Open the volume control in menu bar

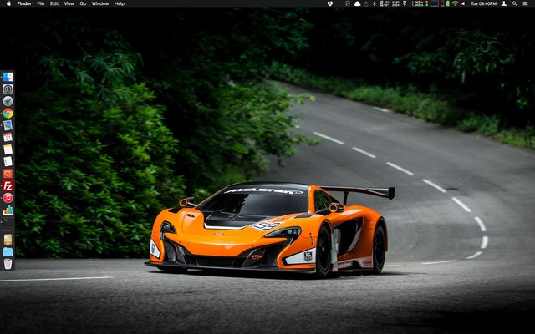click(463, 3)
